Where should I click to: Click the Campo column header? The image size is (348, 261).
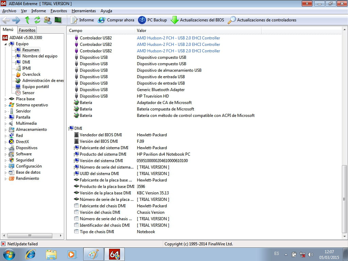click(101, 31)
